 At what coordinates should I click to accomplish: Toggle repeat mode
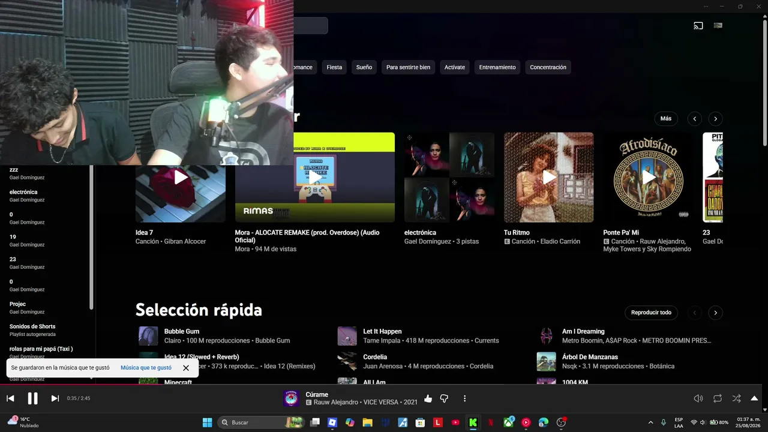[718, 398]
